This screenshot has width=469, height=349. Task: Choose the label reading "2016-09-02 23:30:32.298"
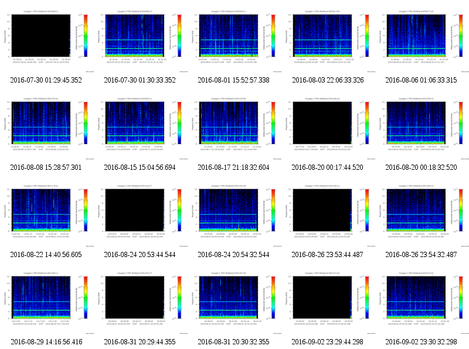[421, 342]
